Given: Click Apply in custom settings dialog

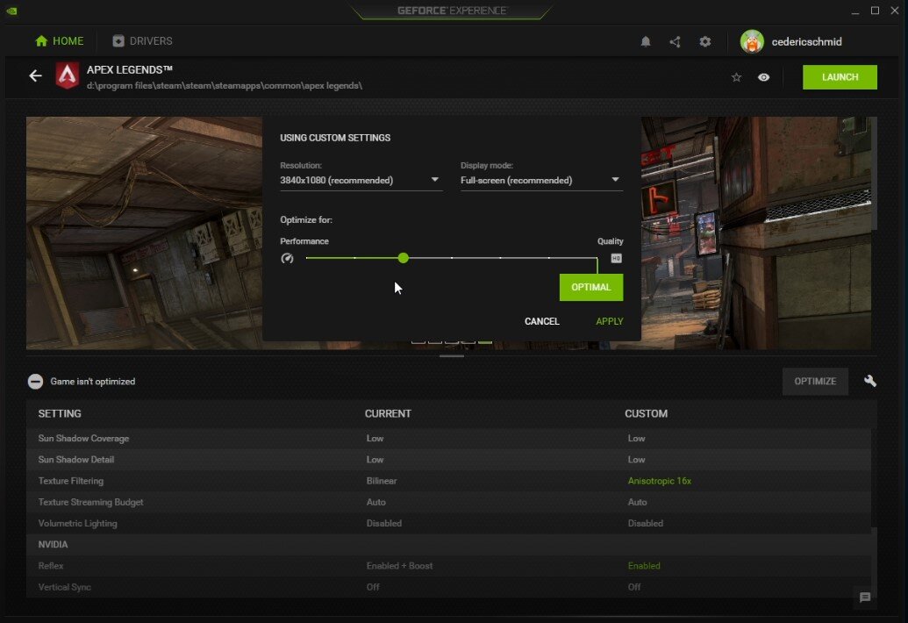Looking at the screenshot, I should [x=609, y=321].
